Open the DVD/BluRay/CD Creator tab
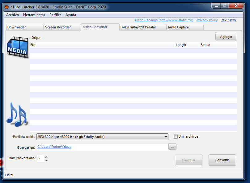The image size is (250, 183). click(142, 27)
